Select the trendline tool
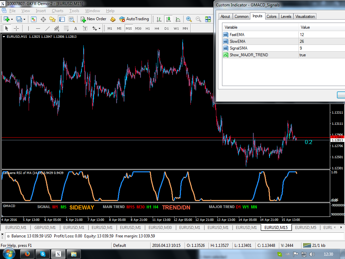 [x=47, y=28]
